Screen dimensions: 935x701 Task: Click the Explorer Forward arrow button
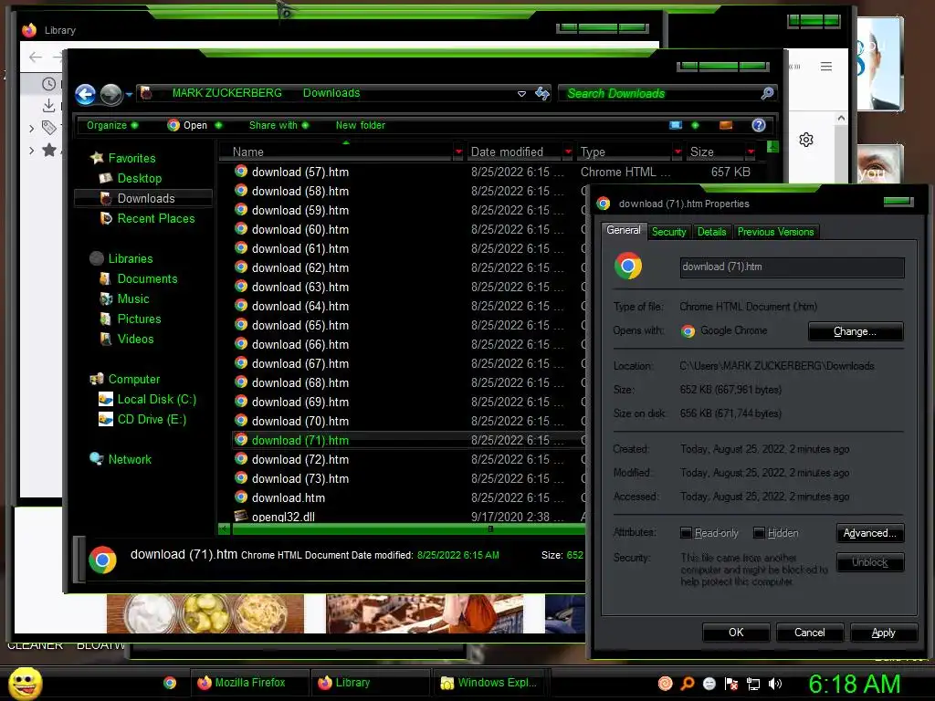click(110, 94)
